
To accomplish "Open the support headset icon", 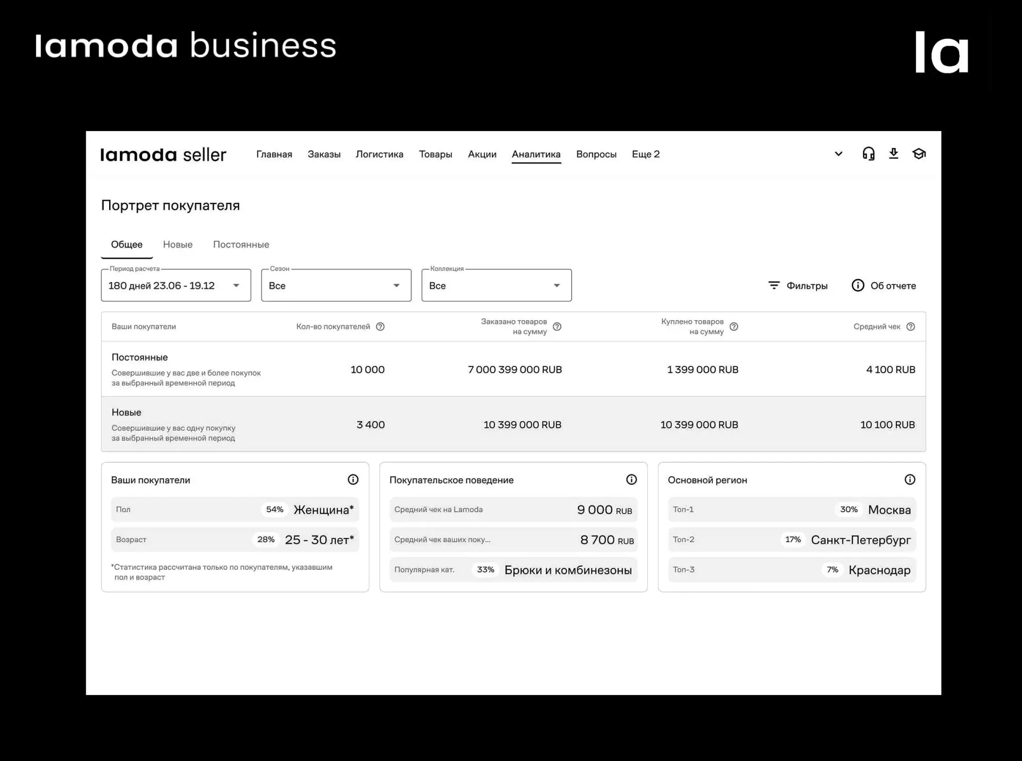I will click(x=868, y=154).
